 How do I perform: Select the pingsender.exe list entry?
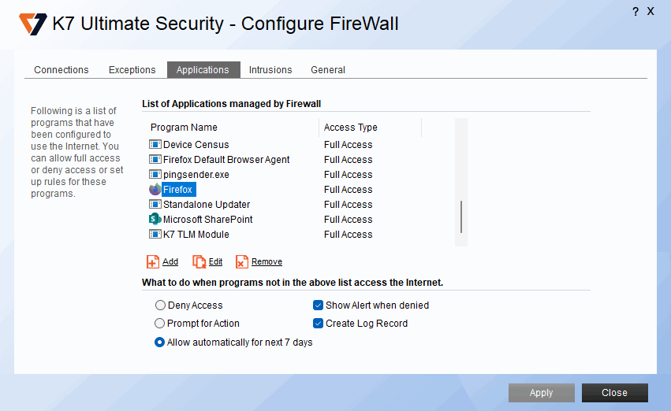pyautogui.click(x=196, y=175)
